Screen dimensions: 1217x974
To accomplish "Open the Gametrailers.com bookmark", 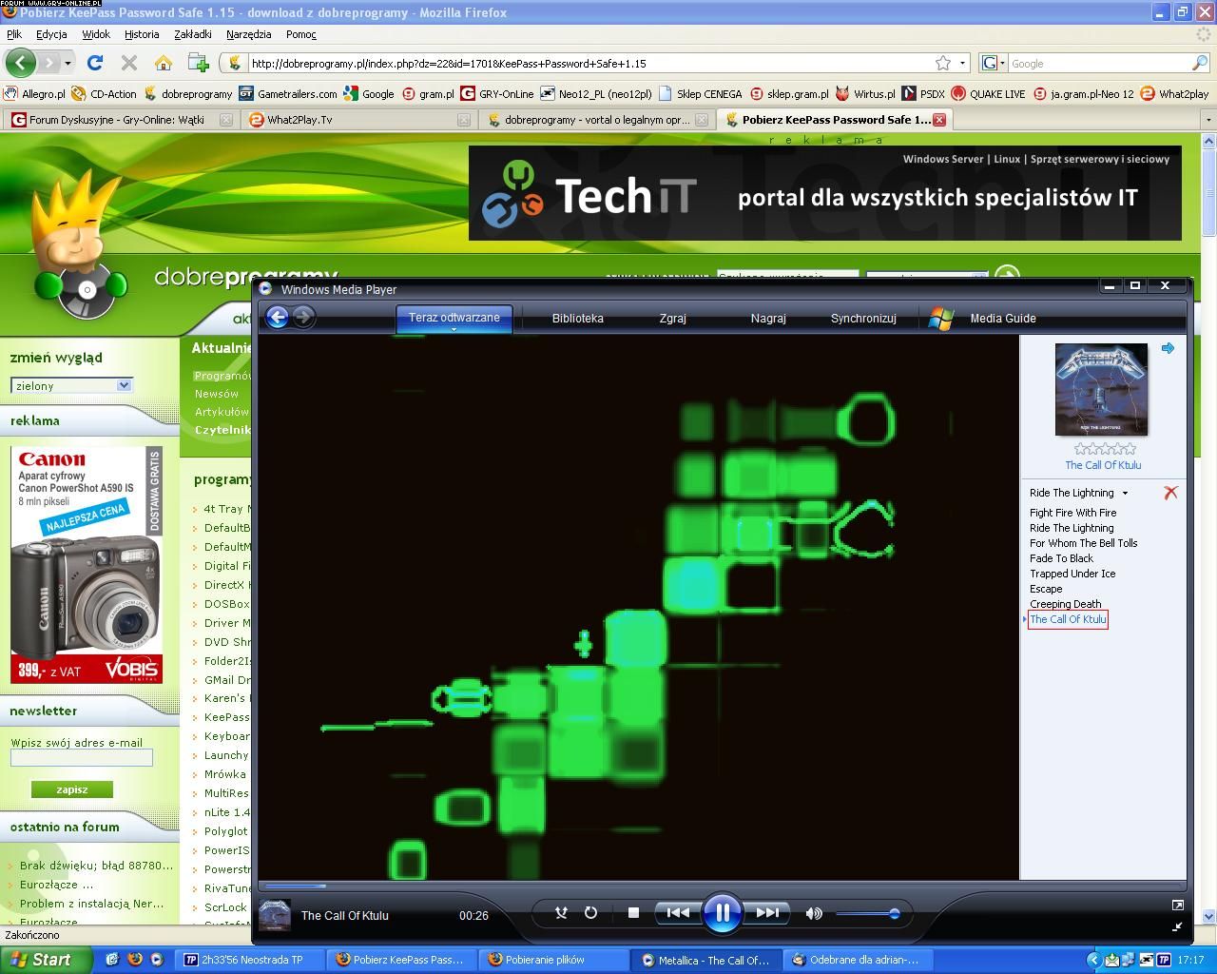I will click(287, 93).
